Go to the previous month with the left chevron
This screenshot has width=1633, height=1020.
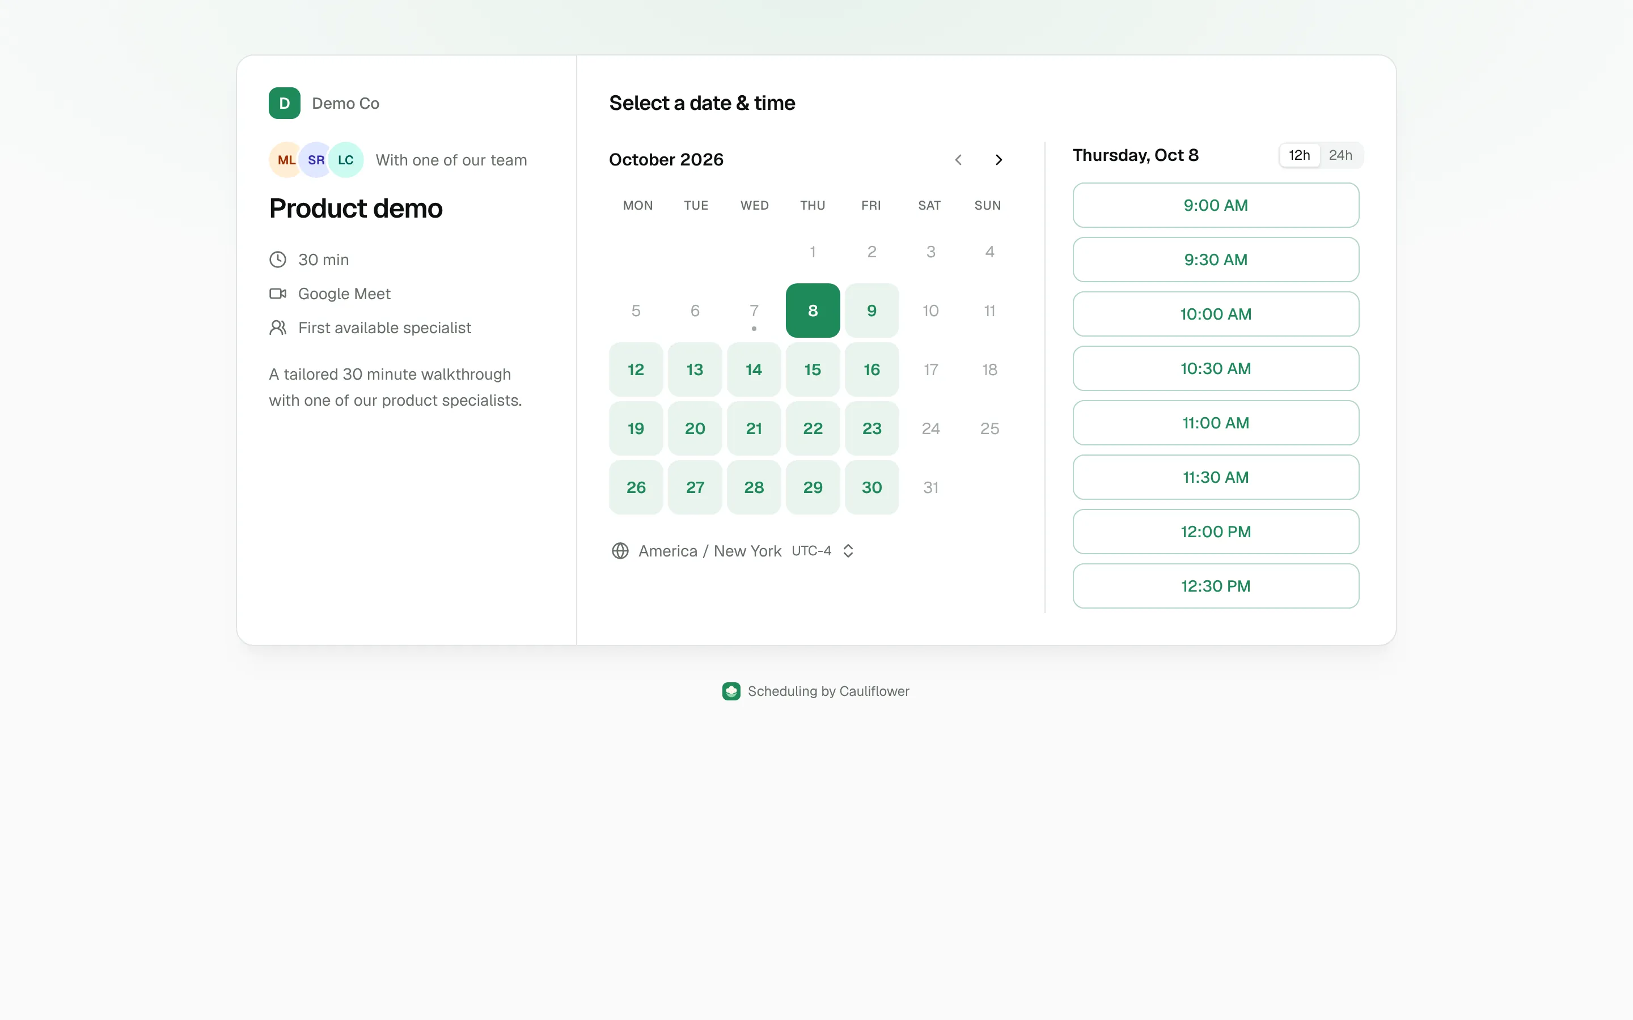point(958,160)
